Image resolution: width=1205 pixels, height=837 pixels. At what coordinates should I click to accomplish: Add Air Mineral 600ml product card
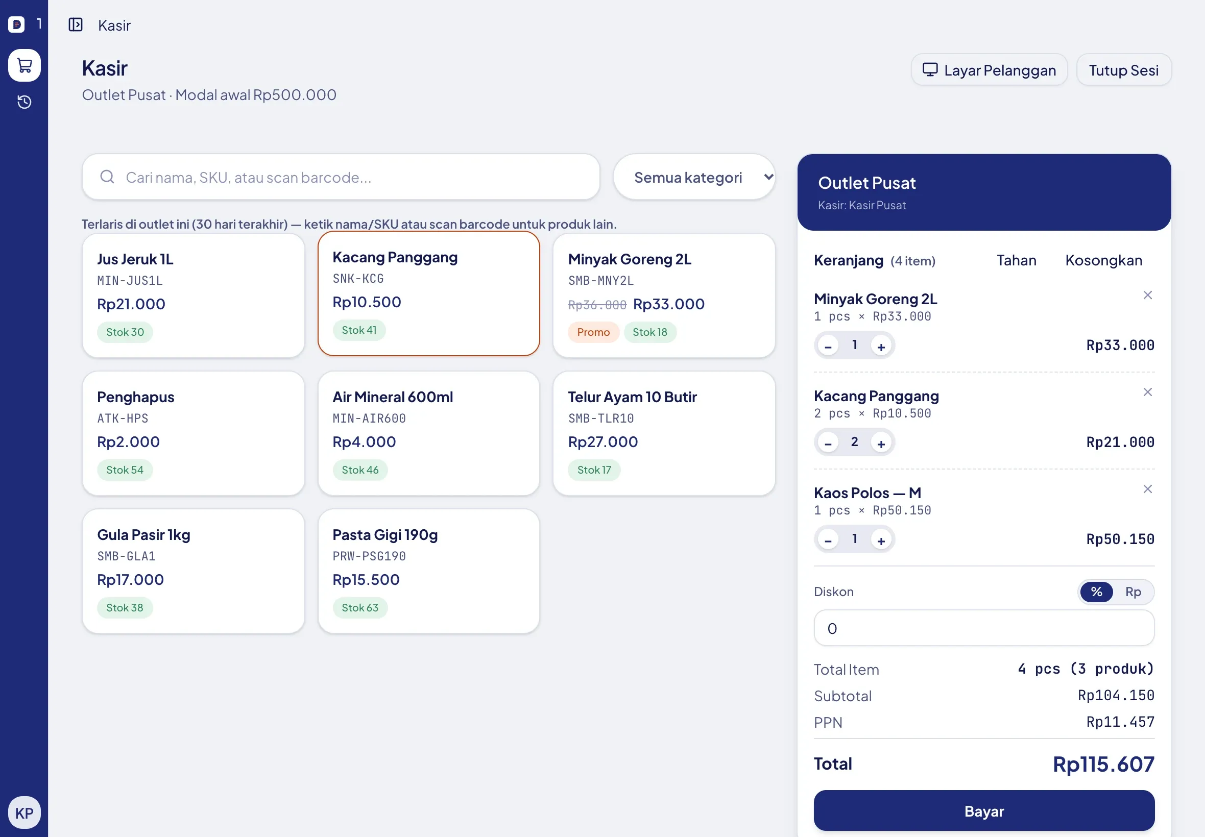[x=428, y=434]
